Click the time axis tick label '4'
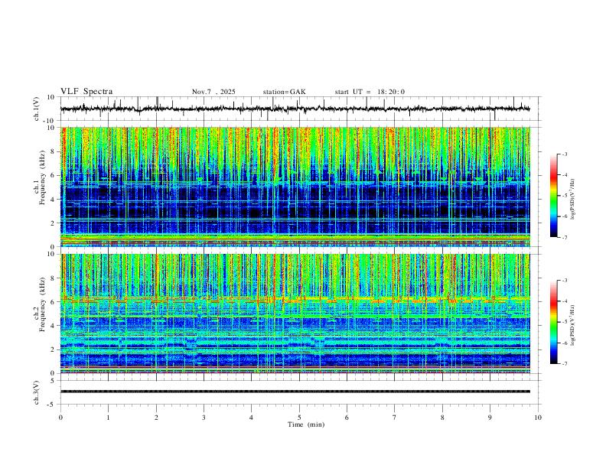The width and height of the screenshot is (606, 468). [x=251, y=418]
